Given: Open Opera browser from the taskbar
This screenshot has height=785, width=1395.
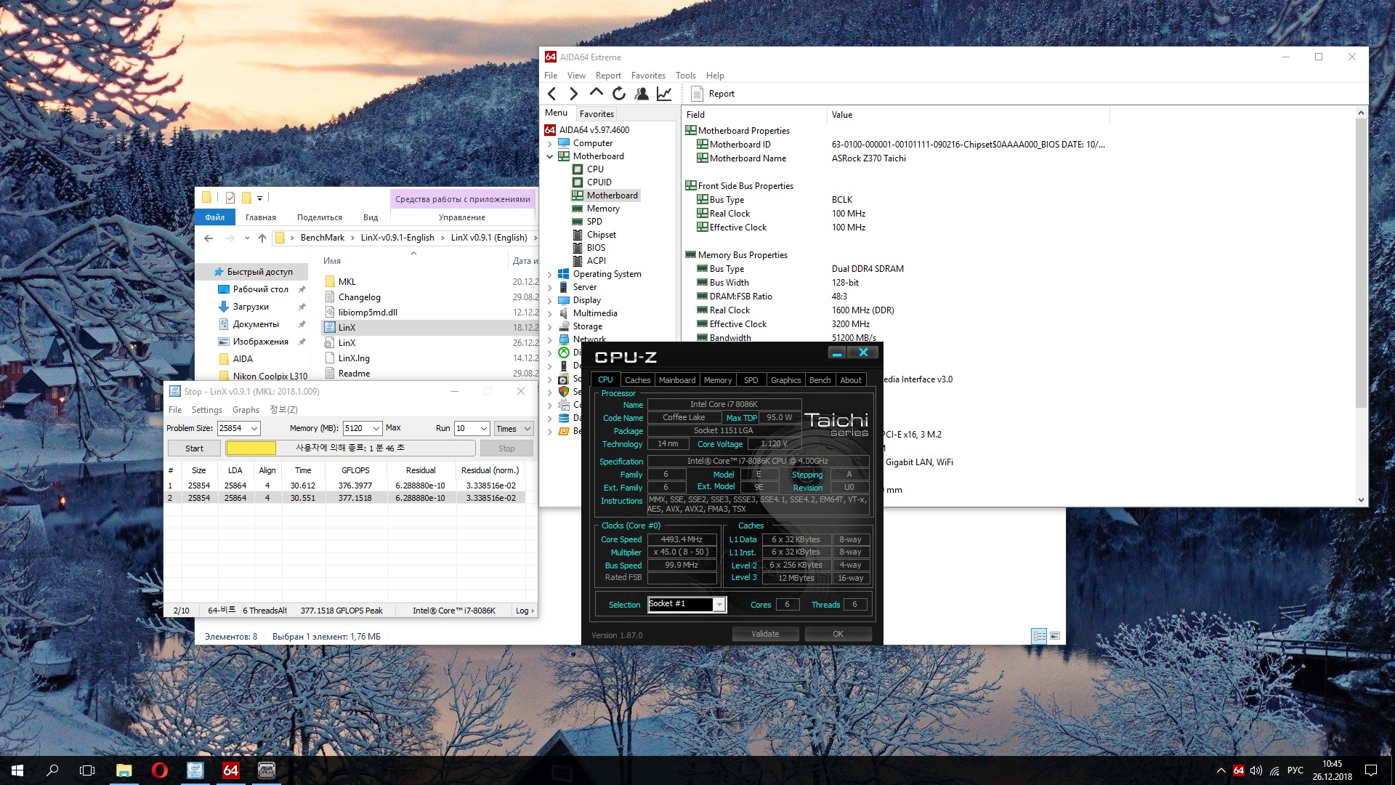Looking at the screenshot, I should pyautogui.click(x=159, y=770).
